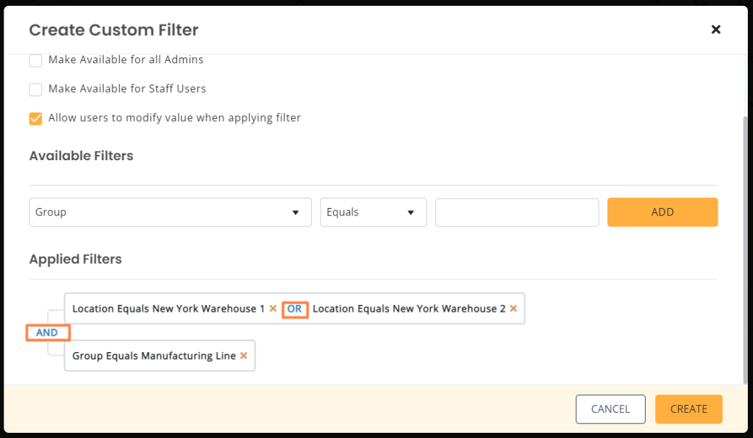
Task: Toggle the OR operator between locations
Action: click(295, 309)
